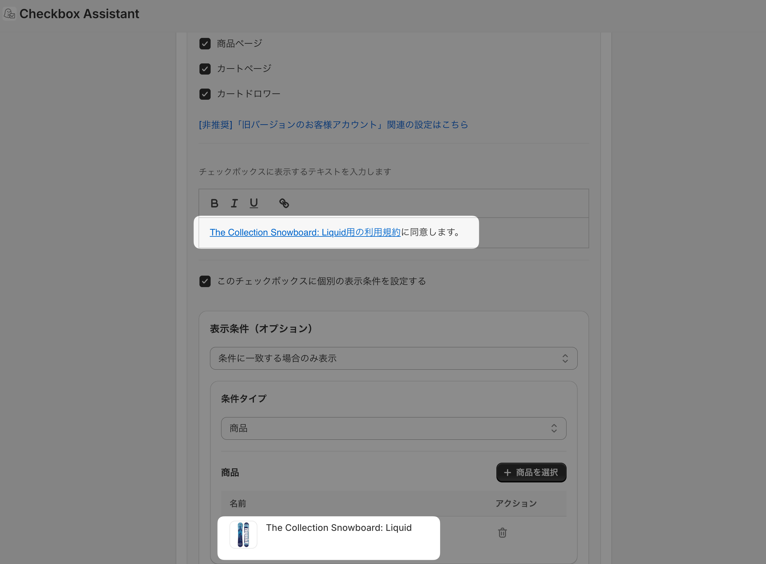Image resolution: width=766 pixels, height=564 pixels.
Task: Click the 表示条件（オプション） heading
Action: (x=262, y=329)
